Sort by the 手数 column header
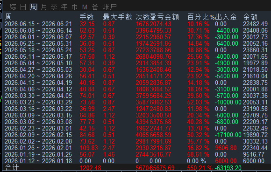 pos(87,17)
